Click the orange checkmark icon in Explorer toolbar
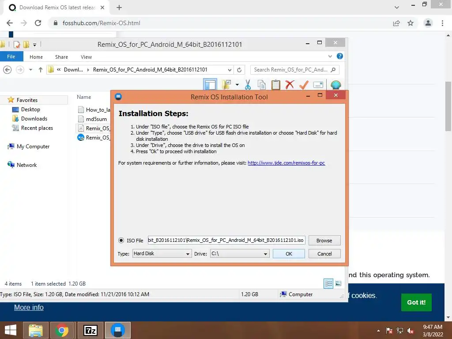 pyautogui.click(x=304, y=85)
